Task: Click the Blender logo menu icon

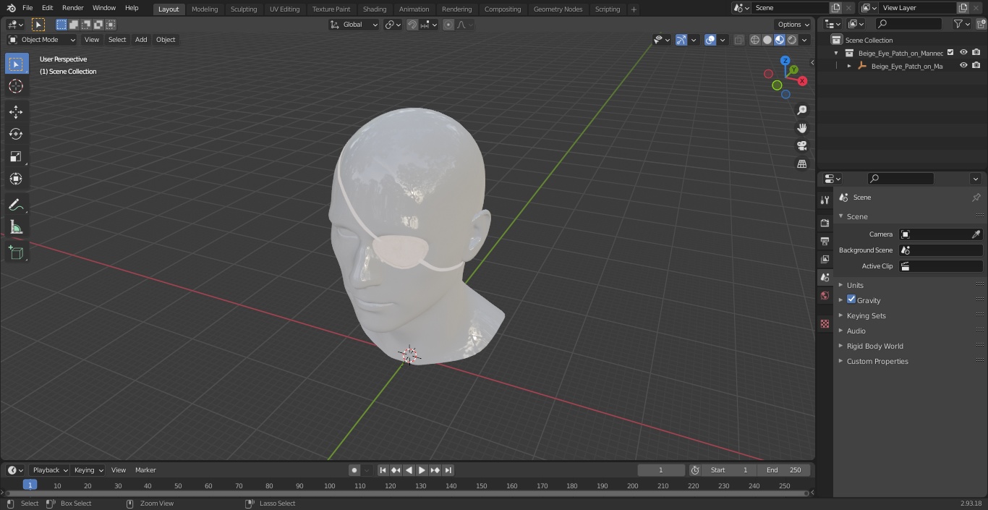Action: click(10, 8)
